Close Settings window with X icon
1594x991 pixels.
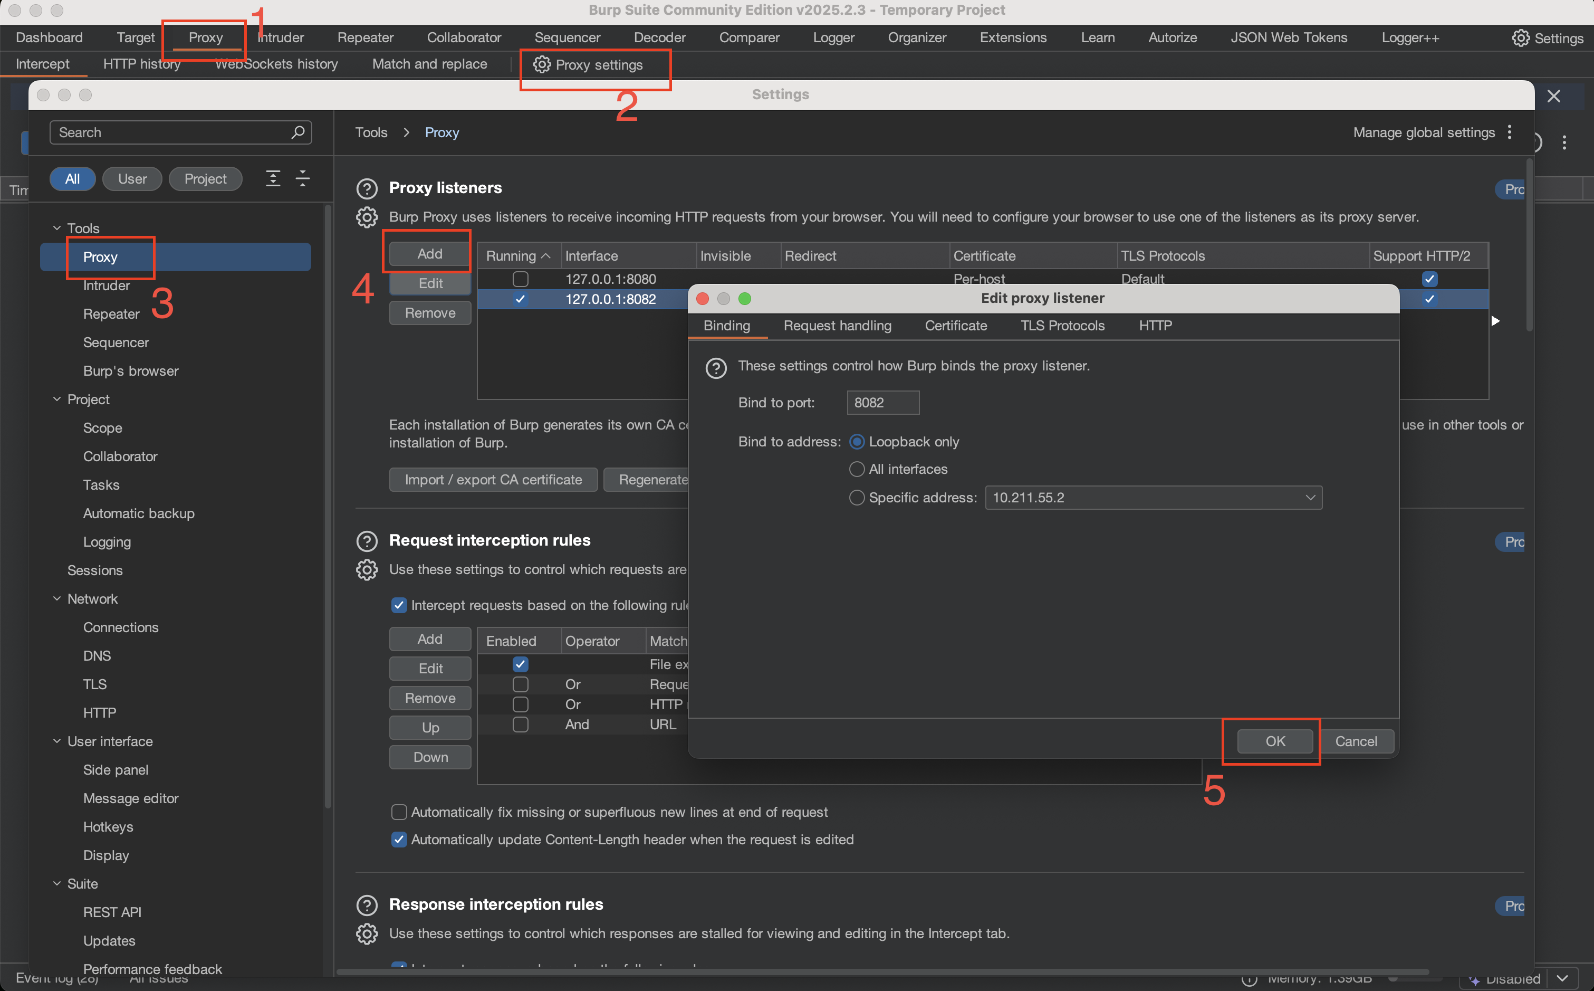(x=1553, y=96)
